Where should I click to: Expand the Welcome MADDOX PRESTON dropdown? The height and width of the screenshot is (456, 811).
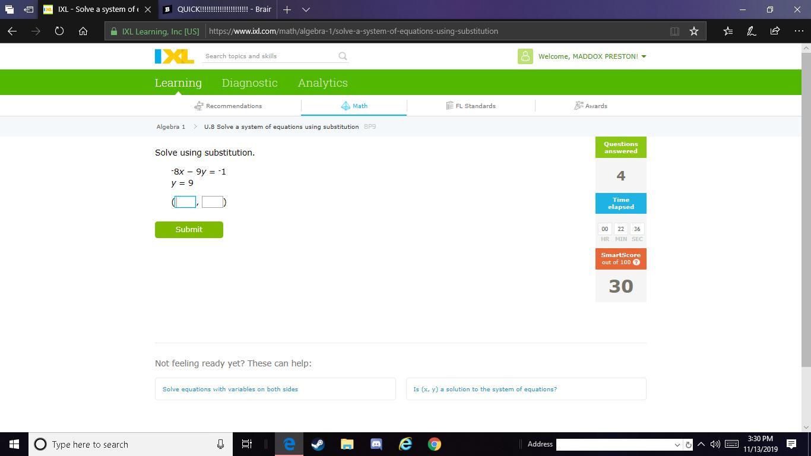(592, 56)
